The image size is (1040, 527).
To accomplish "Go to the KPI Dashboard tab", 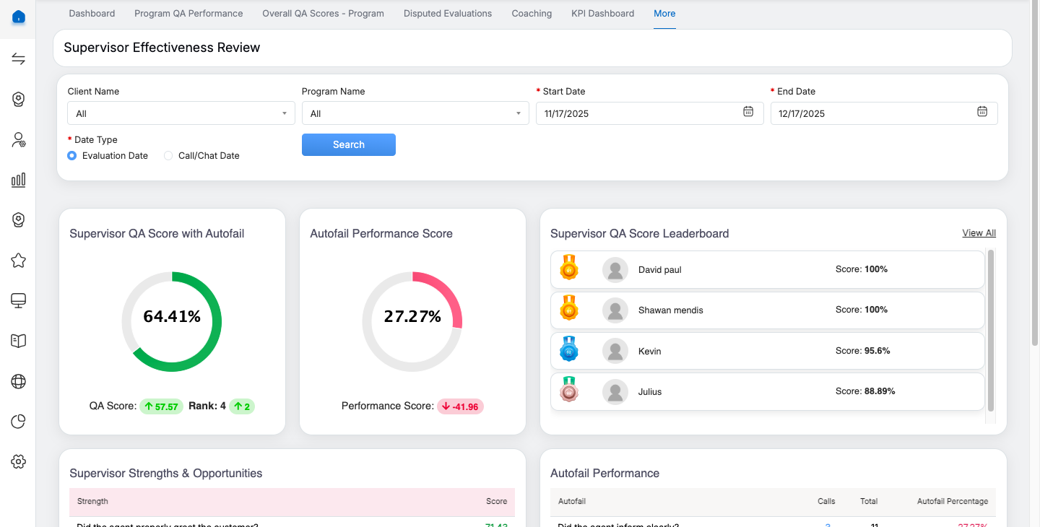I will click(x=602, y=14).
